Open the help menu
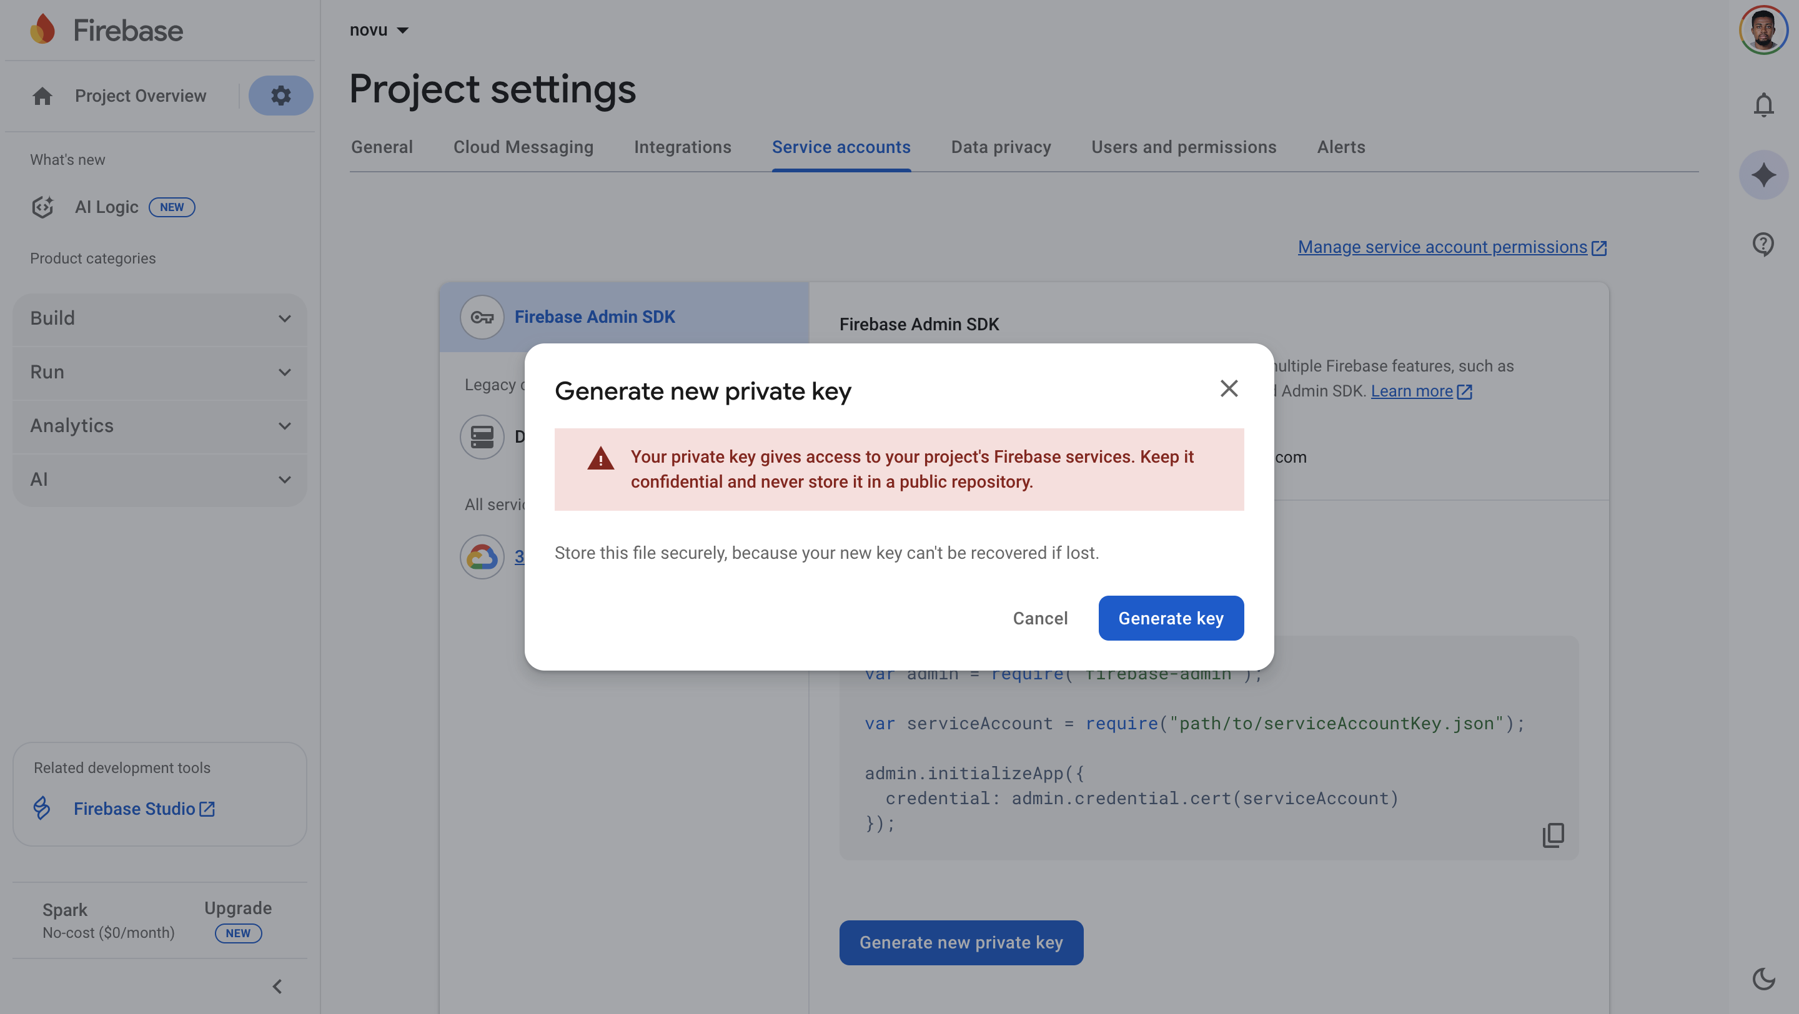The width and height of the screenshot is (1799, 1014). click(1763, 244)
